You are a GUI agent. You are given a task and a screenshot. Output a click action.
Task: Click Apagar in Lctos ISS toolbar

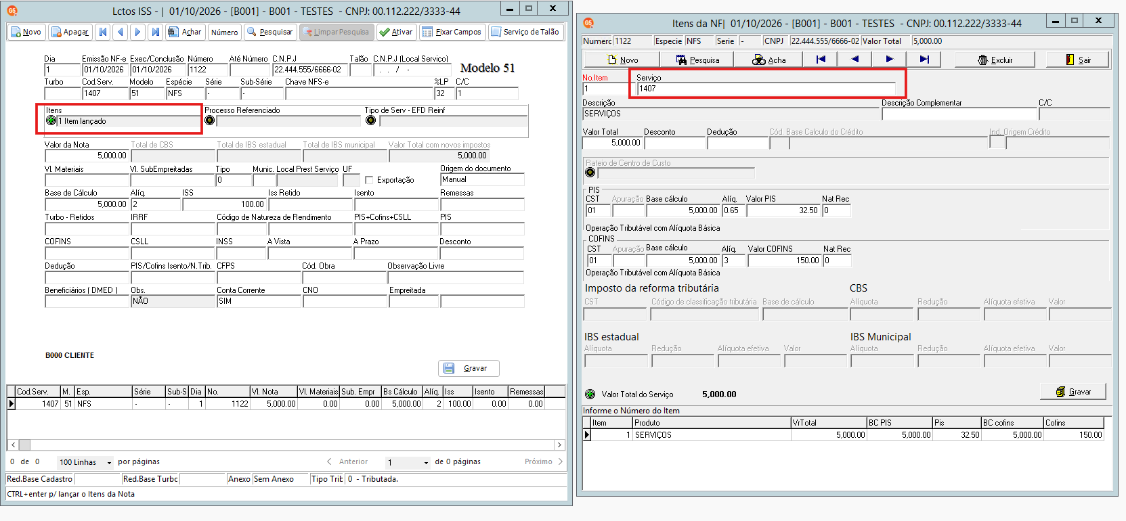point(70,32)
